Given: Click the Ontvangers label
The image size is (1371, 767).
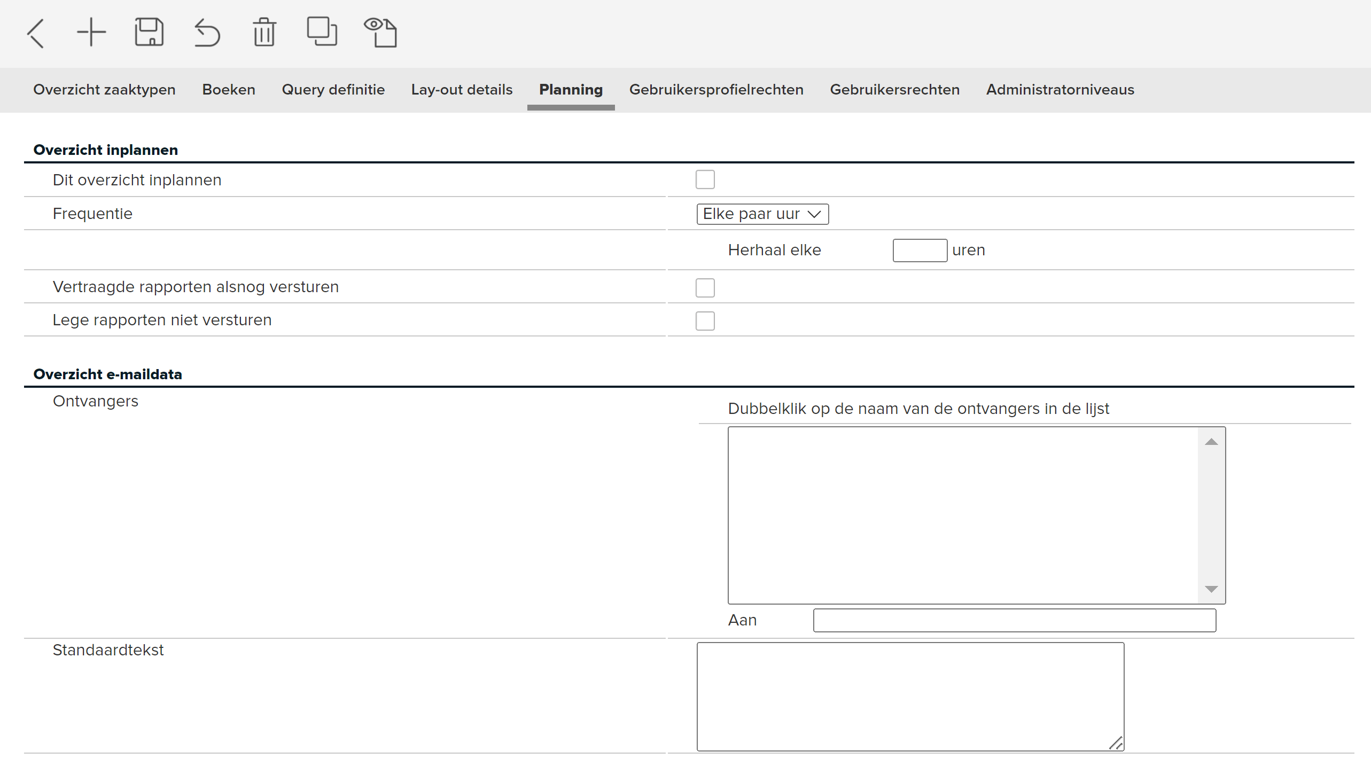Looking at the screenshot, I should point(95,401).
